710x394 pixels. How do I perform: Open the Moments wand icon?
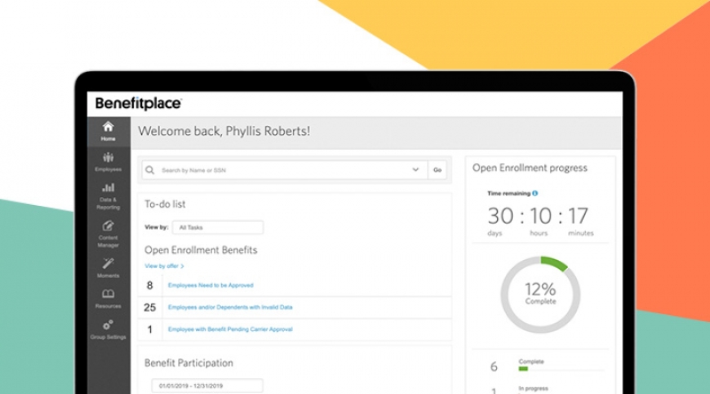[107, 264]
